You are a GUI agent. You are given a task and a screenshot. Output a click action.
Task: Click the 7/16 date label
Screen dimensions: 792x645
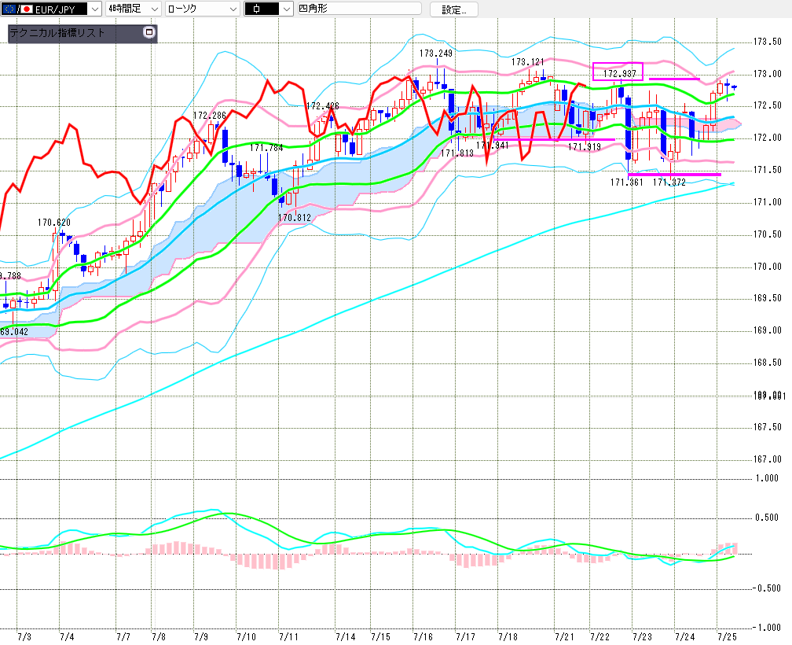[423, 637]
